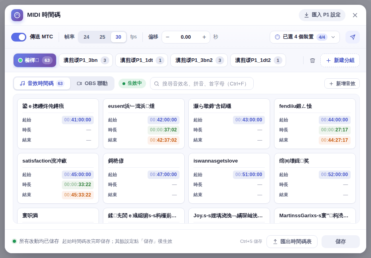Screen dimensions: 371x258
Task: Close the MIDI 時間碼 dialog
Action: [x=355, y=15]
